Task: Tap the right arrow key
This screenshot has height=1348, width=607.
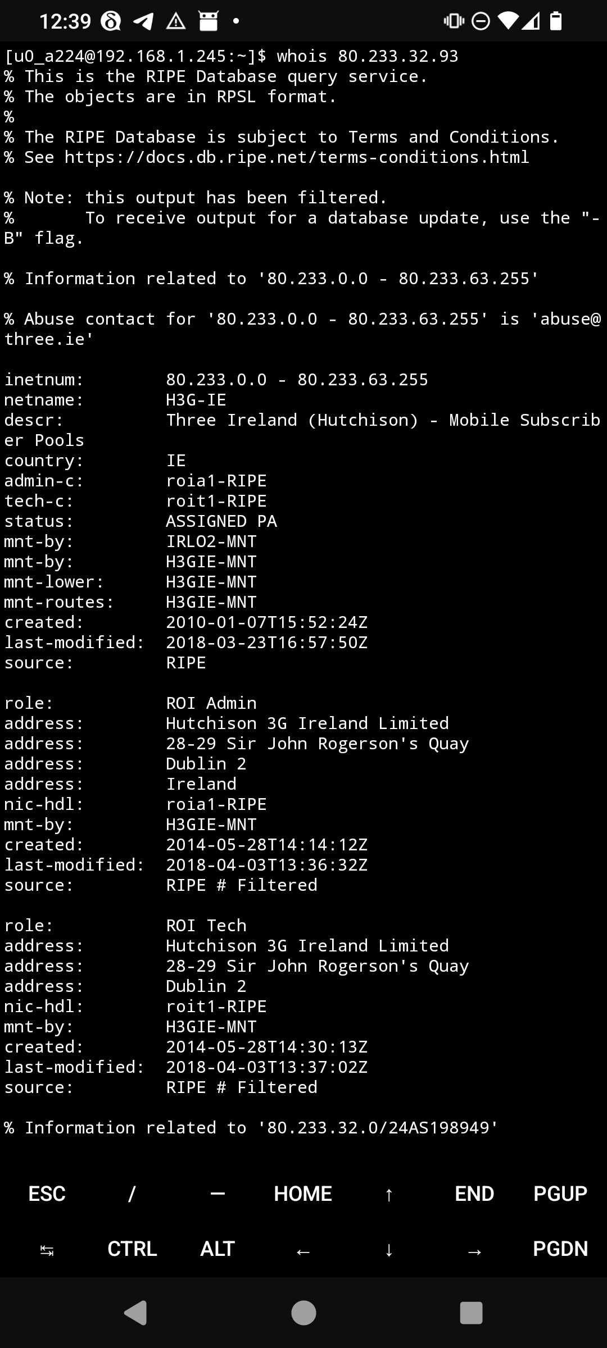Action: (474, 1250)
